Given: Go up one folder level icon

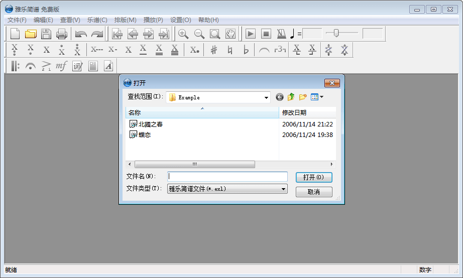Looking at the screenshot, I should pos(291,97).
